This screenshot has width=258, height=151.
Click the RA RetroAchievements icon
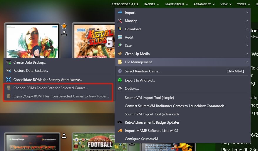120,122
